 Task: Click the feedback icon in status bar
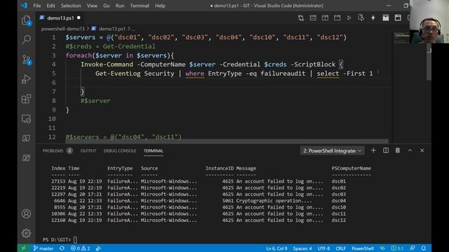412,248
